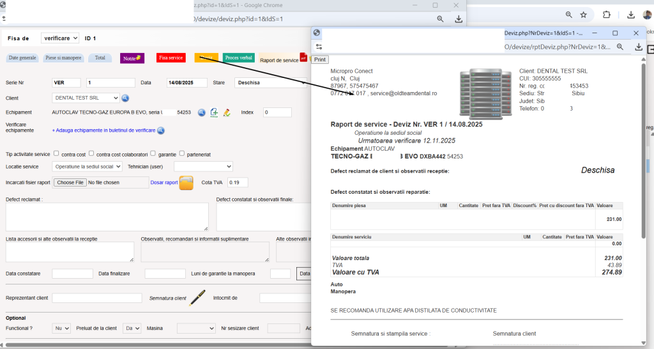
Task: Click the search icon next to Client dropdown
Action: pyautogui.click(x=125, y=98)
